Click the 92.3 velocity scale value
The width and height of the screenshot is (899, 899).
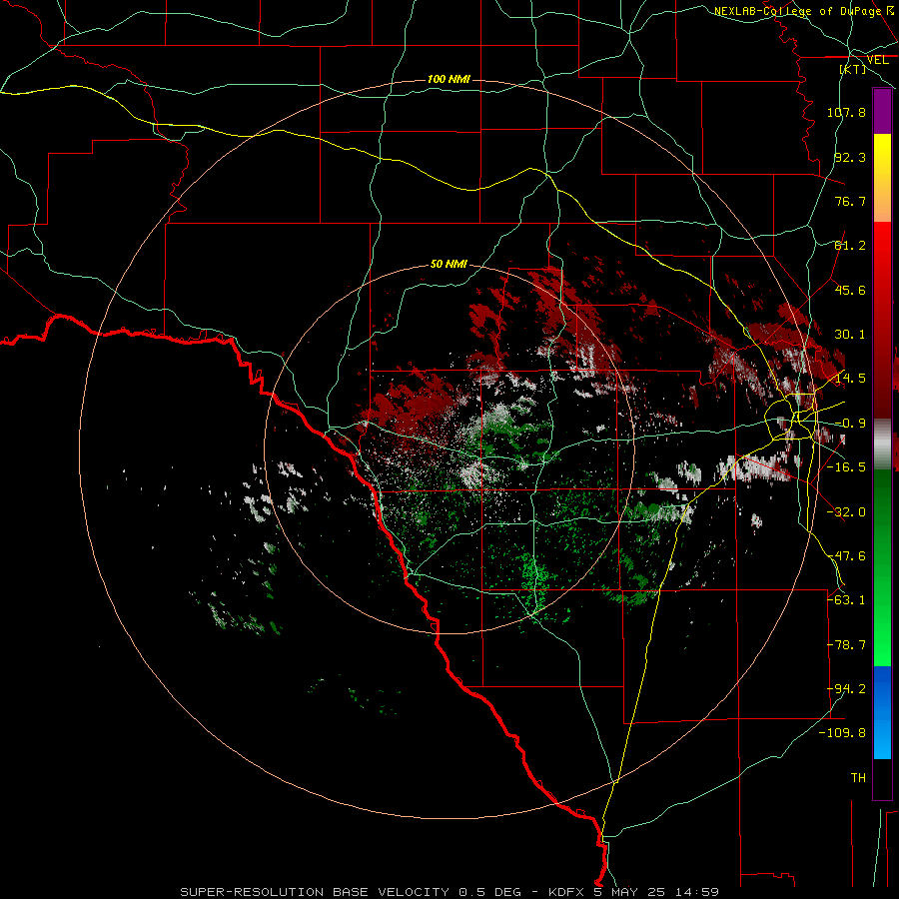point(850,157)
